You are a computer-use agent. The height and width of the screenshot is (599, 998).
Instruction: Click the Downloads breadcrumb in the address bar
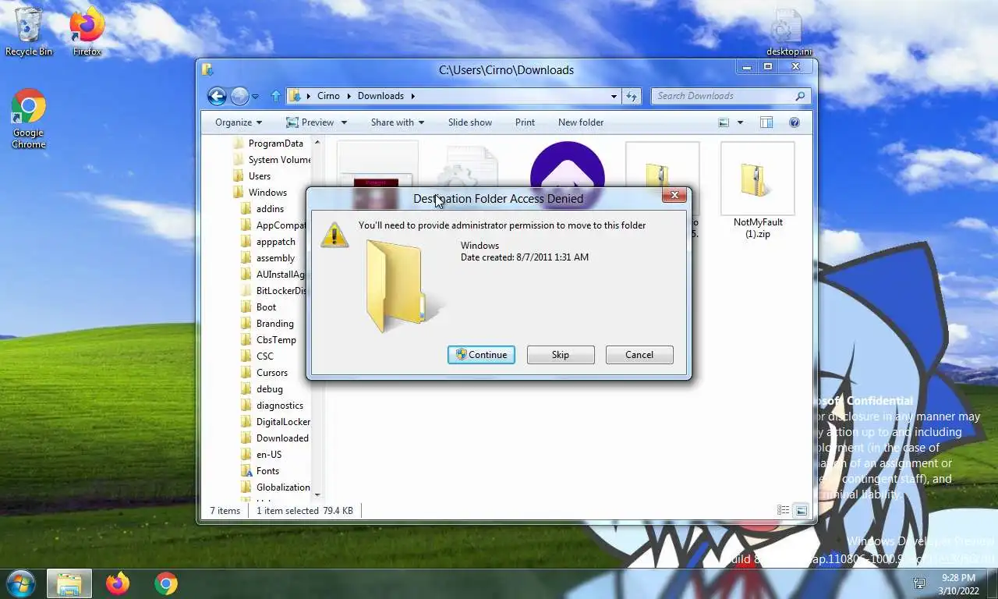click(380, 96)
